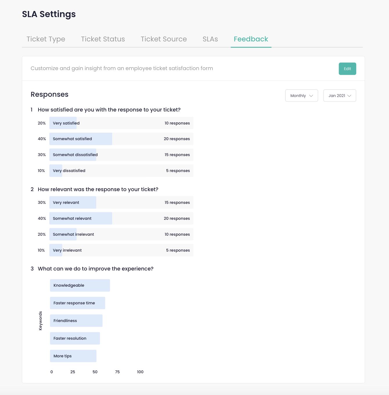The width and height of the screenshot is (389, 395).
Task: Select the Somewhat relevant response bar
Action: [121, 219]
